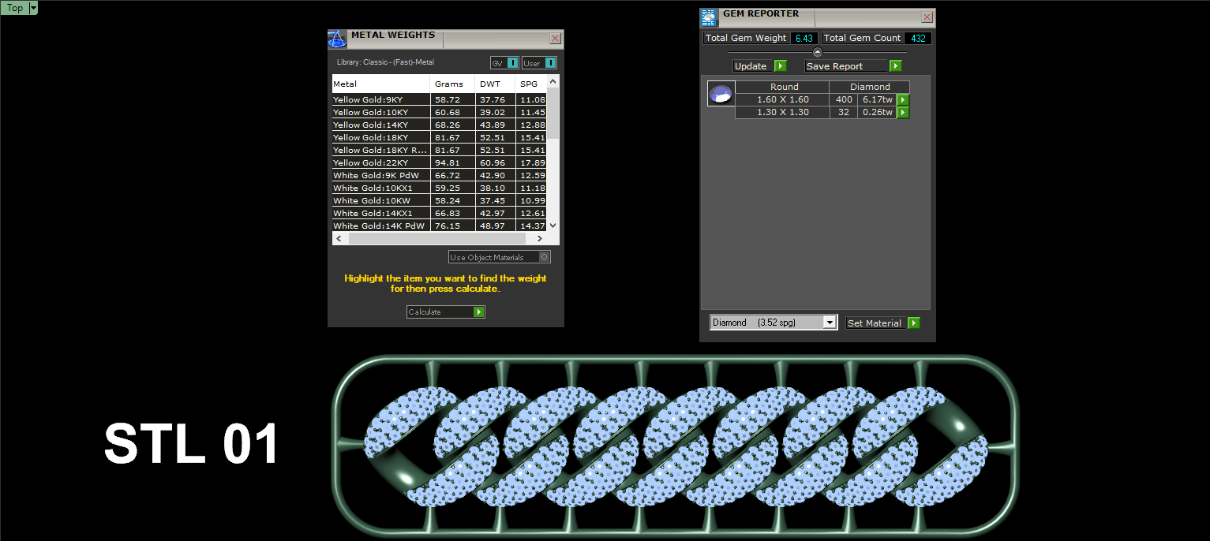
Task: Click green arrow next to Save Report
Action: click(895, 66)
